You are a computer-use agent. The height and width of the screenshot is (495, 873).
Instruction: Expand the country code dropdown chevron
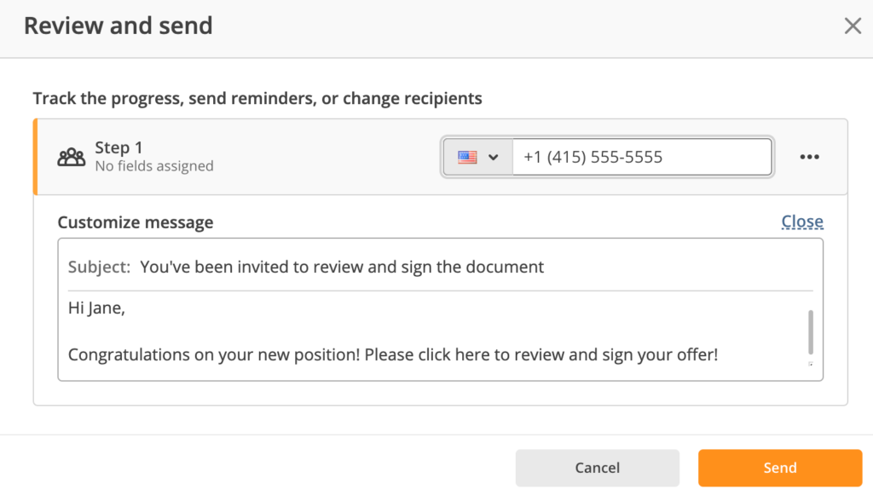click(493, 157)
